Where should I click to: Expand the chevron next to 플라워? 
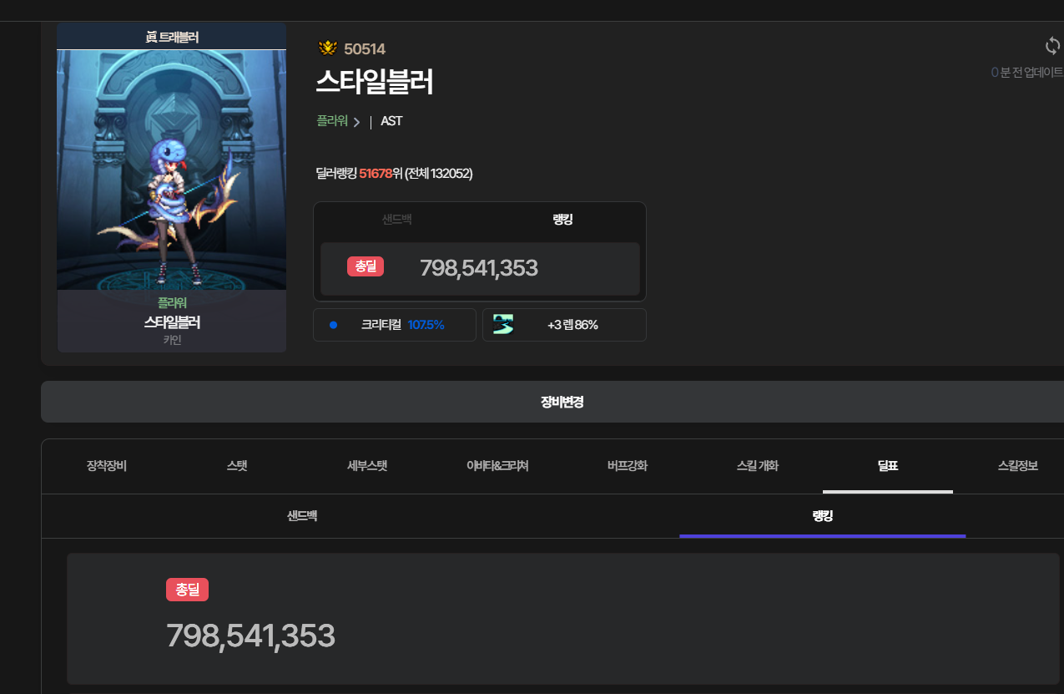357,122
